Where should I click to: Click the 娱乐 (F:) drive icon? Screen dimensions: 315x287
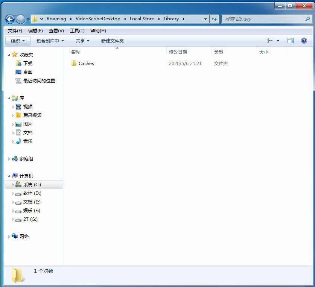(x=18, y=211)
